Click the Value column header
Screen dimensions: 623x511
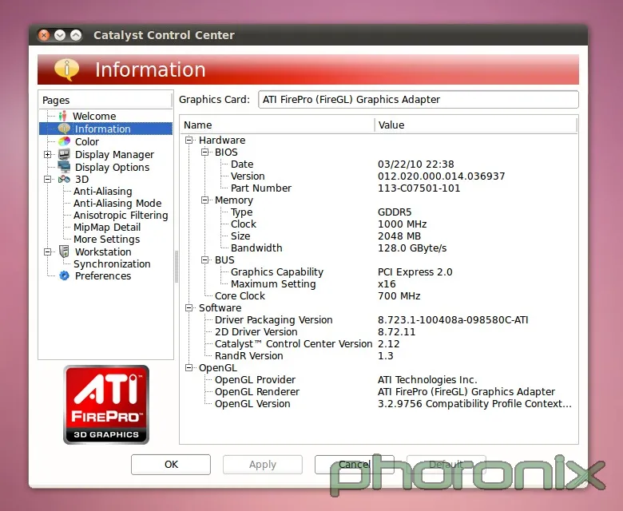[475, 125]
